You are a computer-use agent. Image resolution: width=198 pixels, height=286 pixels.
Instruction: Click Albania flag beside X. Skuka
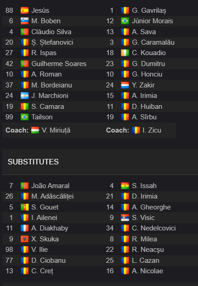[x=25, y=239]
